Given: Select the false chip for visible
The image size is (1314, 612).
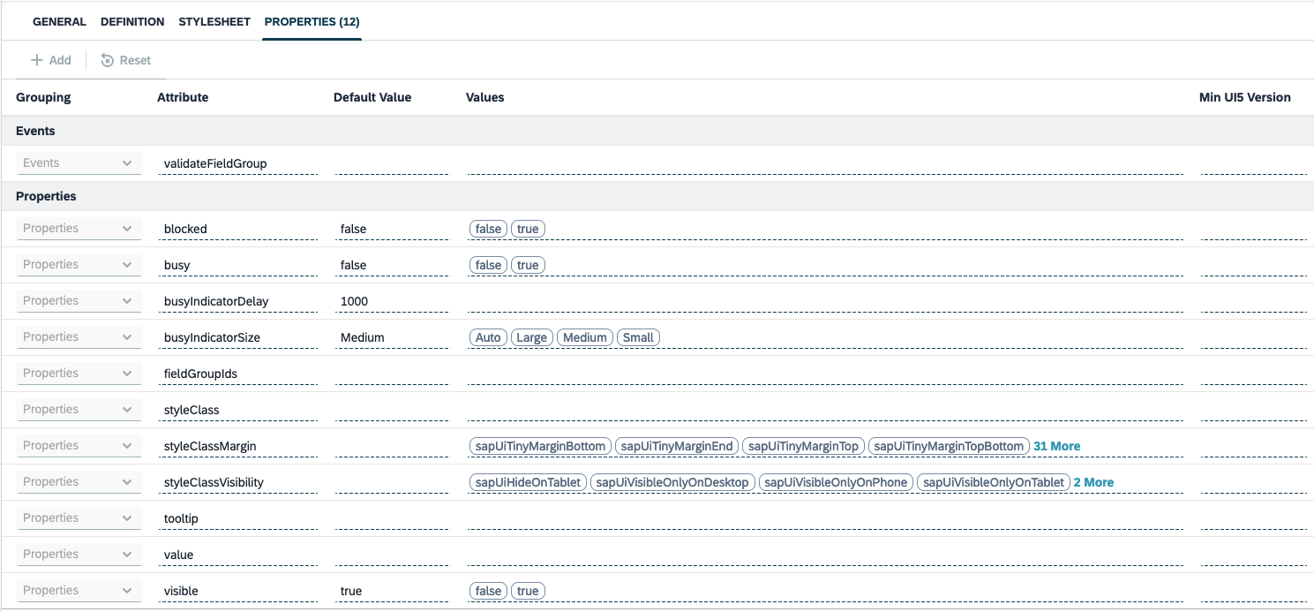Looking at the screenshot, I should 487,590.
